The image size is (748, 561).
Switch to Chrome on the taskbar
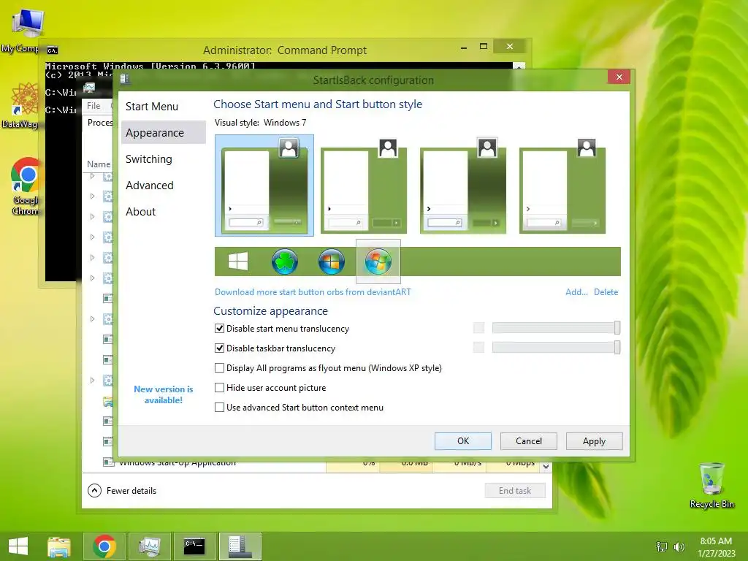[x=104, y=546]
